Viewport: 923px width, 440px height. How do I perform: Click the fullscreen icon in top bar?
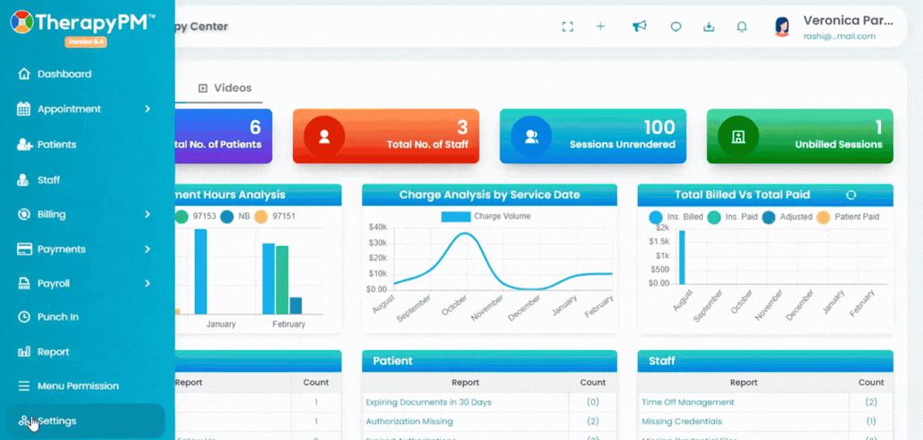click(x=568, y=27)
